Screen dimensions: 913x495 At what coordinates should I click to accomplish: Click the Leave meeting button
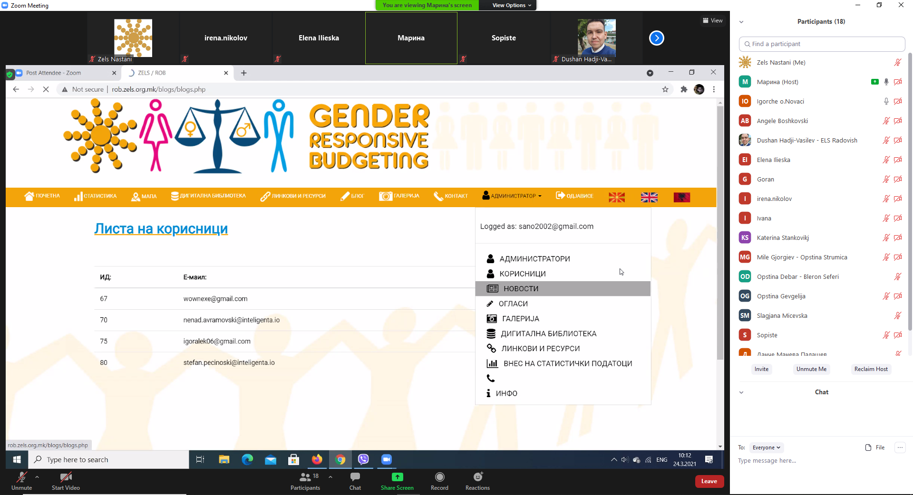pyautogui.click(x=709, y=481)
